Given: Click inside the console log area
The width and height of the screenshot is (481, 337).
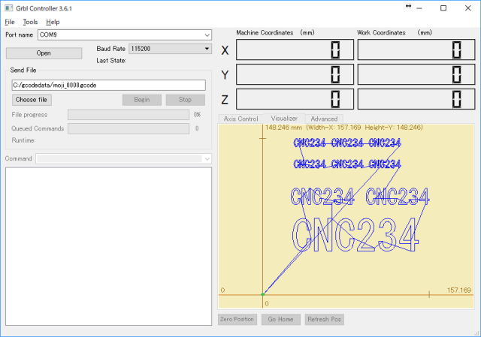Looking at the screenshot, I should [108, 246].
